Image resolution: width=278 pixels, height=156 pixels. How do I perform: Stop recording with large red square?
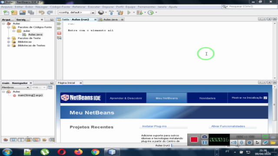point(194,140)
